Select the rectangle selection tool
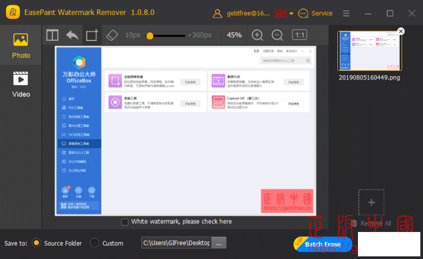Viewport: 423px width, 259px height. (92, 35)
